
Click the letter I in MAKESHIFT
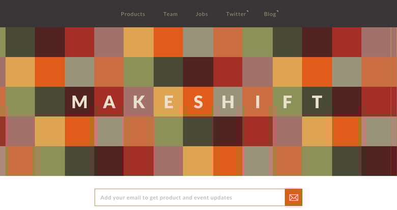coord(258,102)
